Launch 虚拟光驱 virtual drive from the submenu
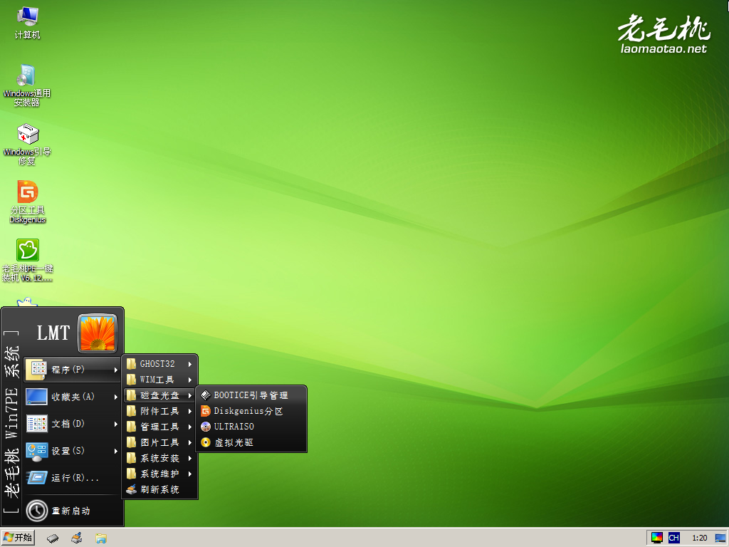This screenshot has height=547, width=729. pyautogui.click(x=251, y=442)
